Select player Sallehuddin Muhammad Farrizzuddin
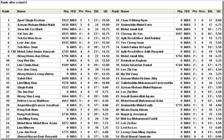 click(x=147, y=83)
